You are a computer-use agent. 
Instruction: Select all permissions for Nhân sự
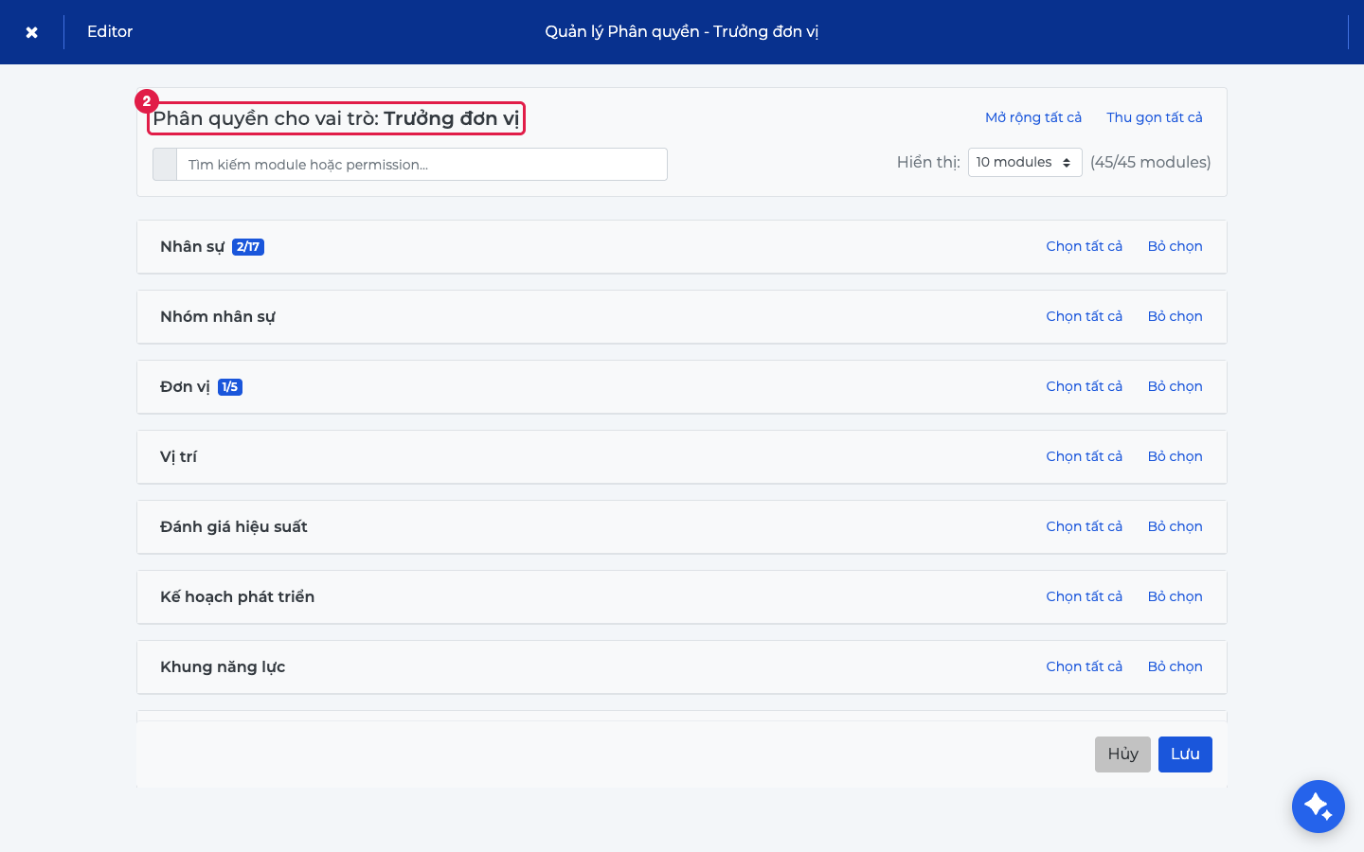1084,246
